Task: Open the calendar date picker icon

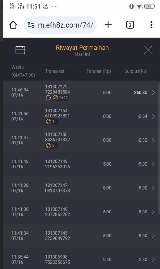Action: pyautogui.click(x=20, y=50)
